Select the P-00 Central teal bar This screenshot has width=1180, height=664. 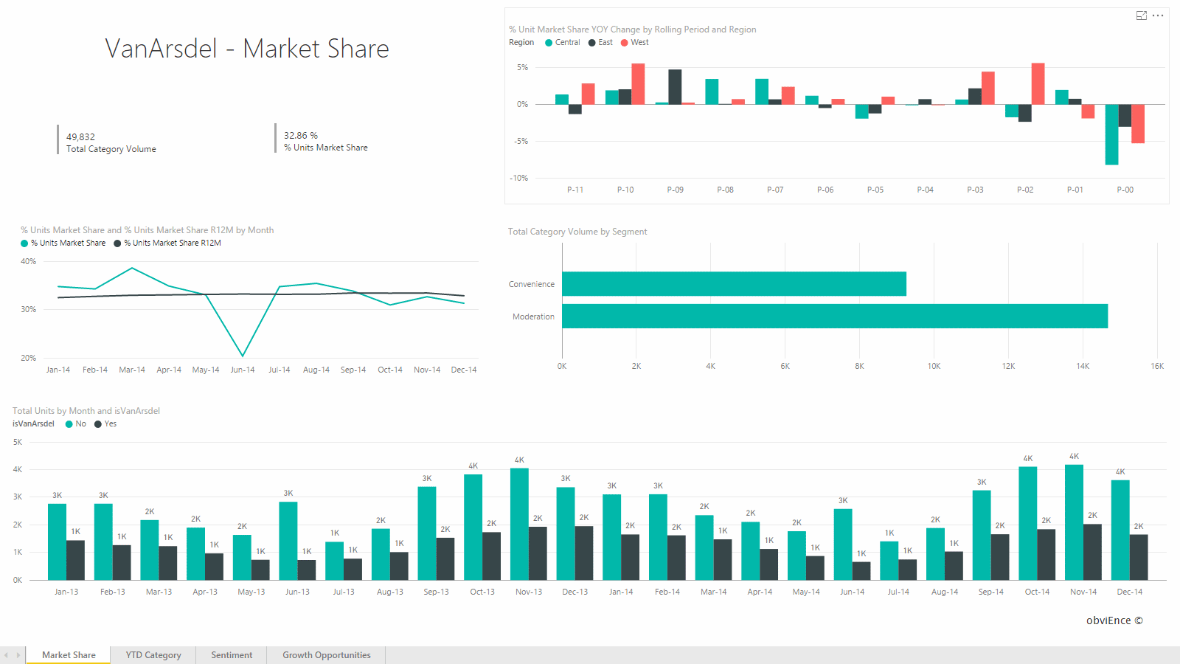coord(1111,134)
